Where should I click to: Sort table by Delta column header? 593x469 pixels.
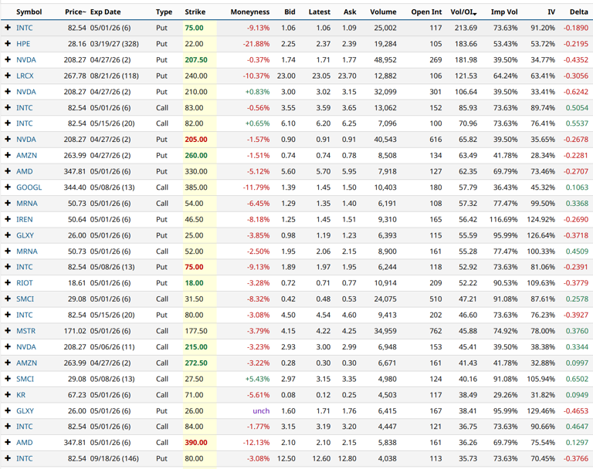click(x=578, y=12)
